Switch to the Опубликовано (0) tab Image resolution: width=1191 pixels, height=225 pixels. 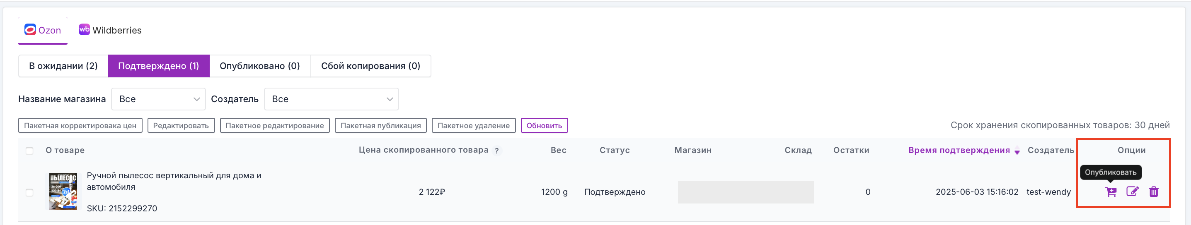[x=260, y=66]
